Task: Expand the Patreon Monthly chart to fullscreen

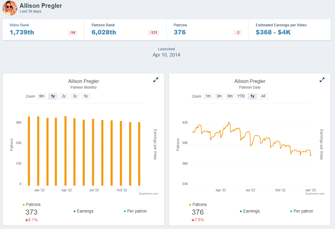Action: pyautogui.click(x=156, y=80)
